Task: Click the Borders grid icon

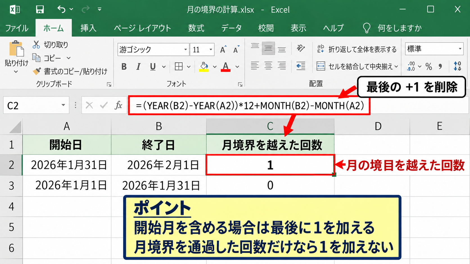Action: [178, 66]
